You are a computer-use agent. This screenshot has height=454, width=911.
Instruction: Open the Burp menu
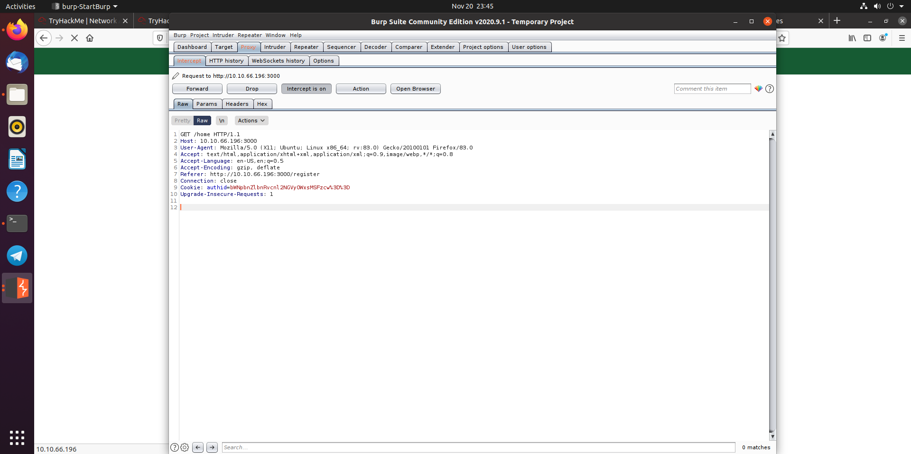coord(180,35)
